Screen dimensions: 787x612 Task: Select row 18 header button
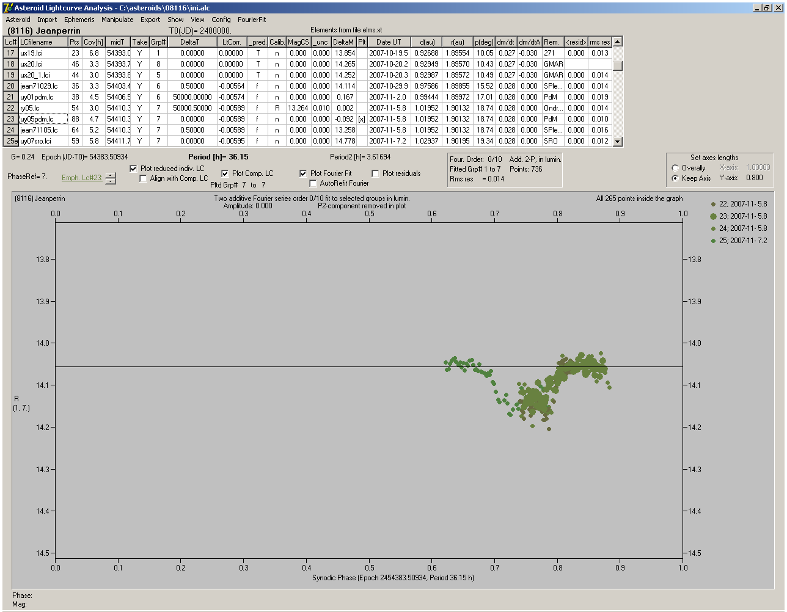click(x=11, y=64)
